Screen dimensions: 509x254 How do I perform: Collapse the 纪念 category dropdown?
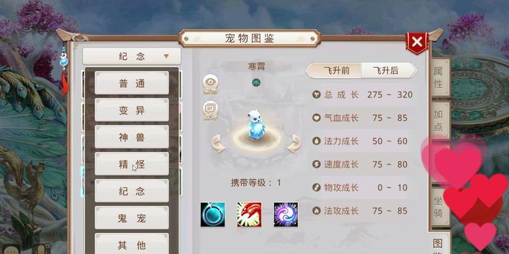(132, 57)
